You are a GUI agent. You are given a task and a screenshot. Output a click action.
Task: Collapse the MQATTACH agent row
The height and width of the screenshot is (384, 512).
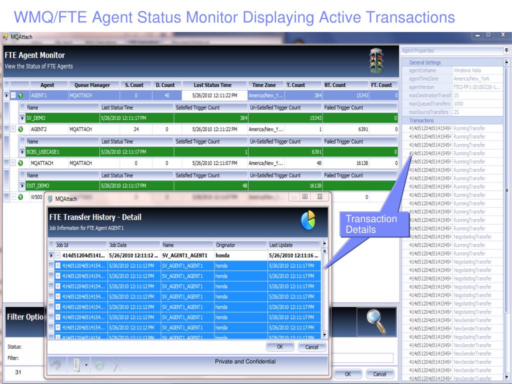(x=13, y=163)
